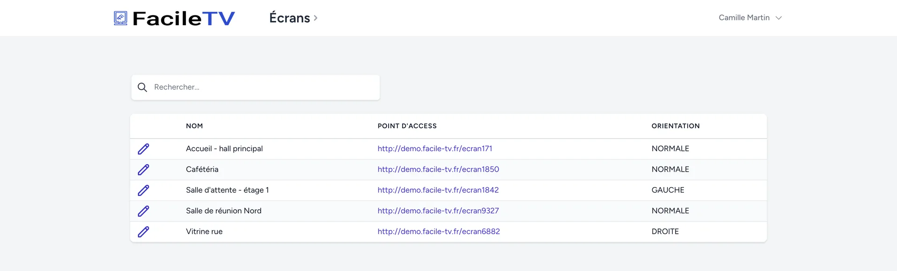
Task: Click the Salle d'attente - étage 1 name
Action: (228, 190)
